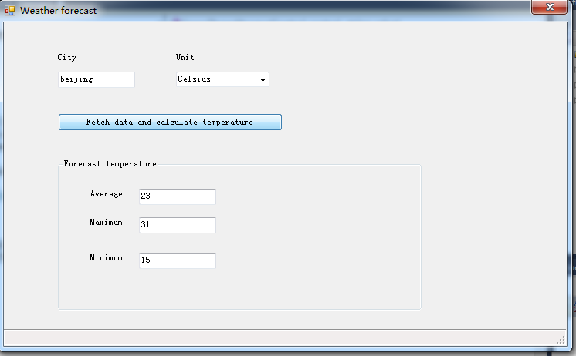Image resolution: width=576 pixels, height=356 pixels.
Task: Open the Unit dropdown arrow
Action: pos(263,79)
